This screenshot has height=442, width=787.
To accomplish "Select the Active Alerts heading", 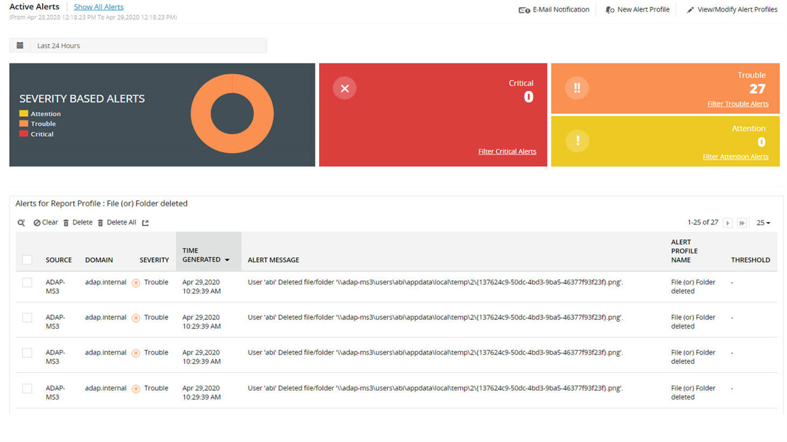I will click(x=34, y=7).
